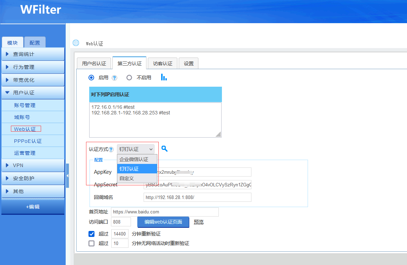The width and height of the screenshot is (407, 265).
Task: Click the bar chart statistics icon
Action: click(164, 78)
